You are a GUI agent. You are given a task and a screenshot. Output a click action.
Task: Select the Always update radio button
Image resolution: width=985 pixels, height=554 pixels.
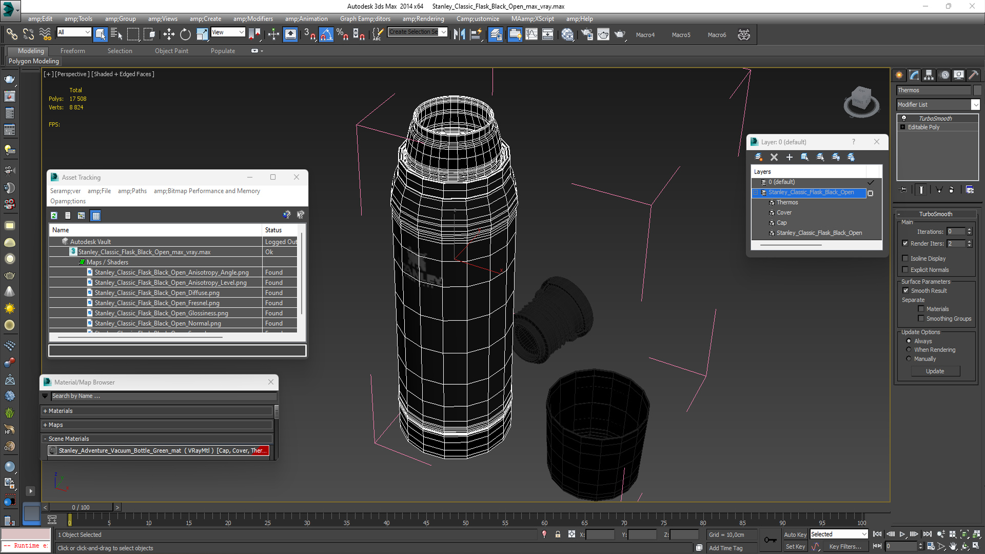click(x=909, y=341)
